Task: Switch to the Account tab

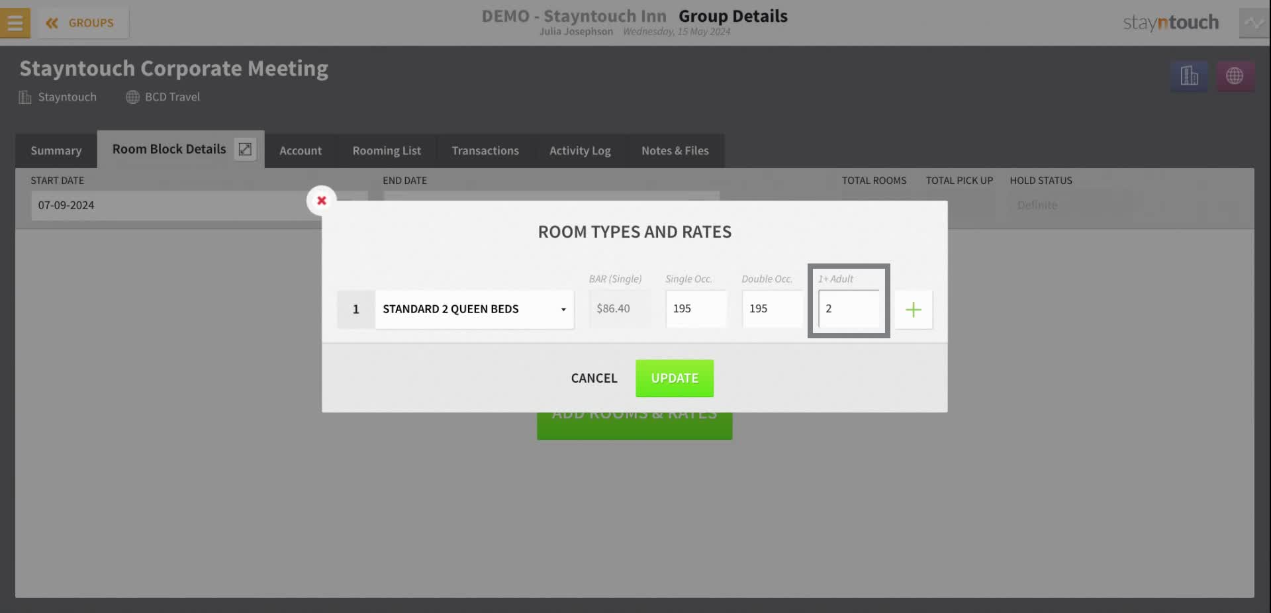Action: pyautogui.click(x=301, y=151)
